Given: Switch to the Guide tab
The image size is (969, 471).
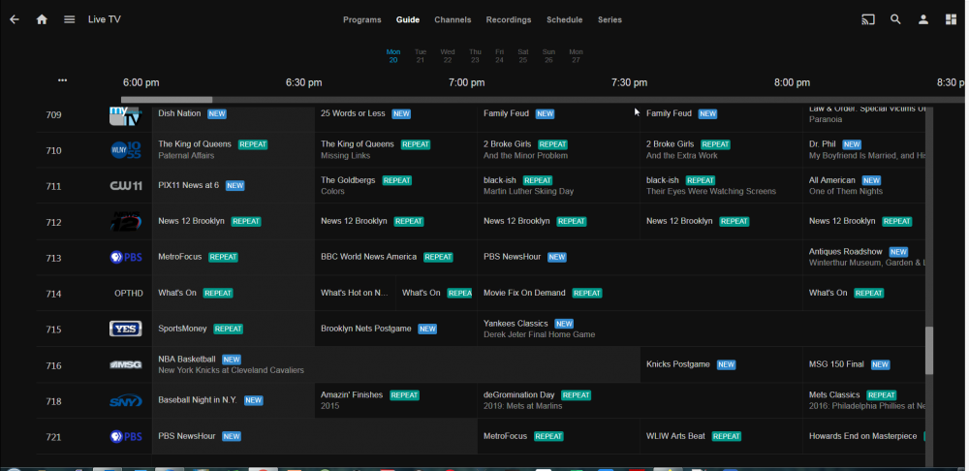Looking at the screenshot, I should tap(408, 19).
